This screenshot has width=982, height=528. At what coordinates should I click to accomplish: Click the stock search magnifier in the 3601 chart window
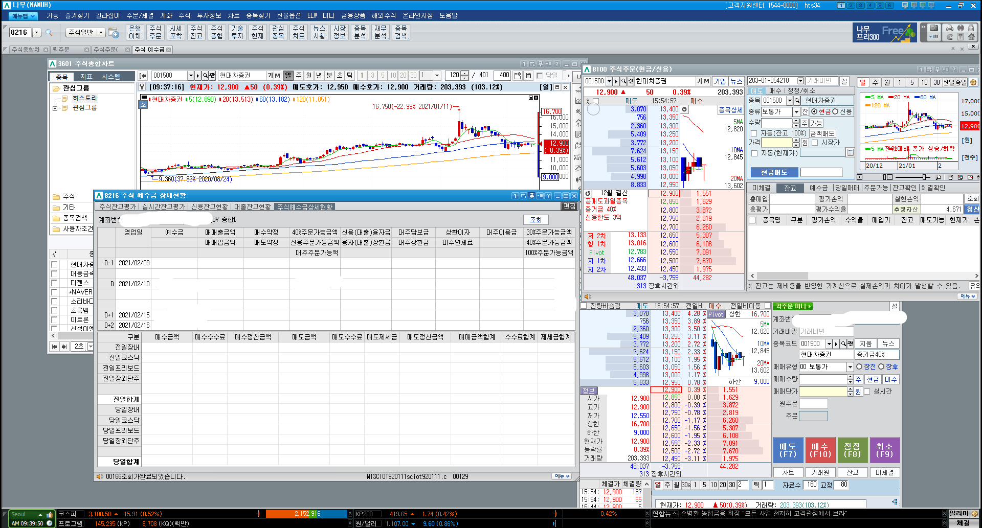[205, 76]
